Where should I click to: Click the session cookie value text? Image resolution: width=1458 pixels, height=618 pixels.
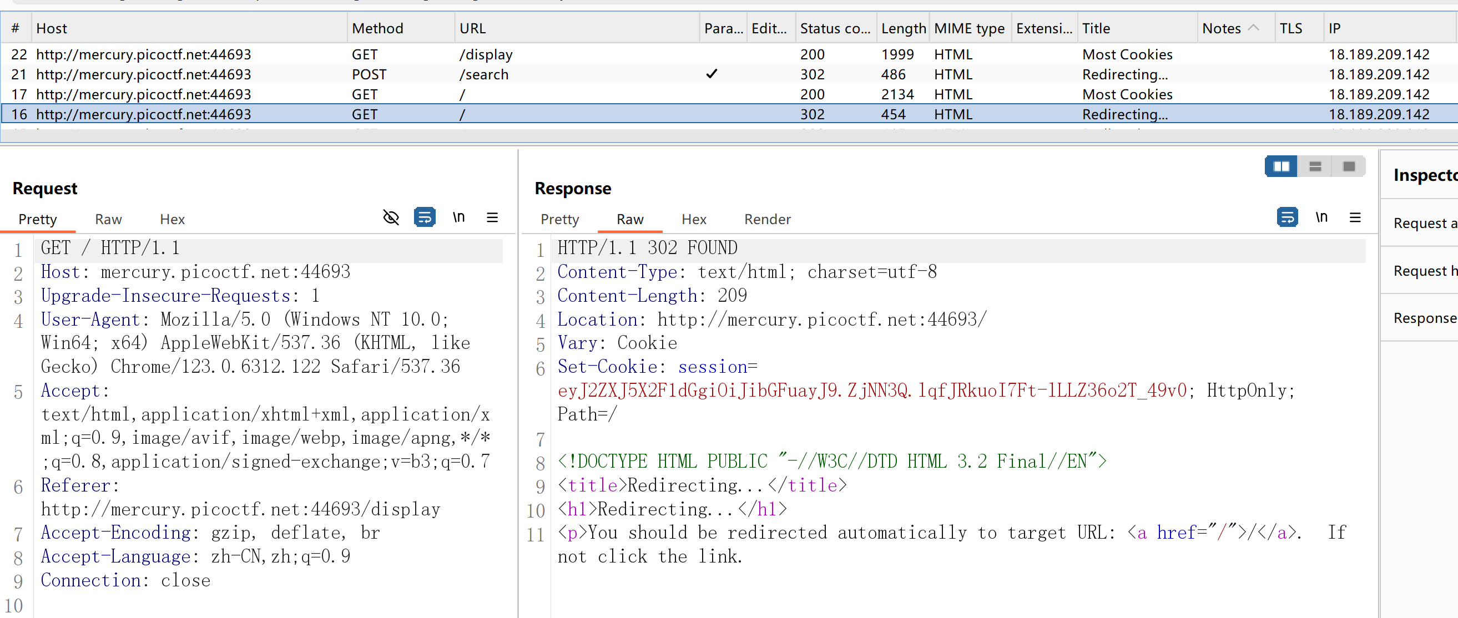point(871,391)
